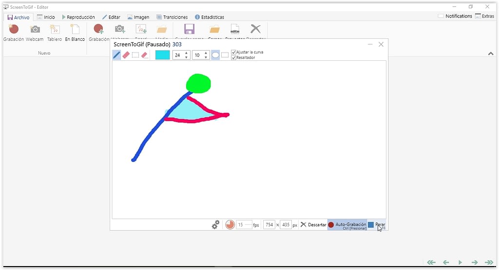Open the Estadísticas tab
Screen dimensions: 499x270
(x=210, y=17)
